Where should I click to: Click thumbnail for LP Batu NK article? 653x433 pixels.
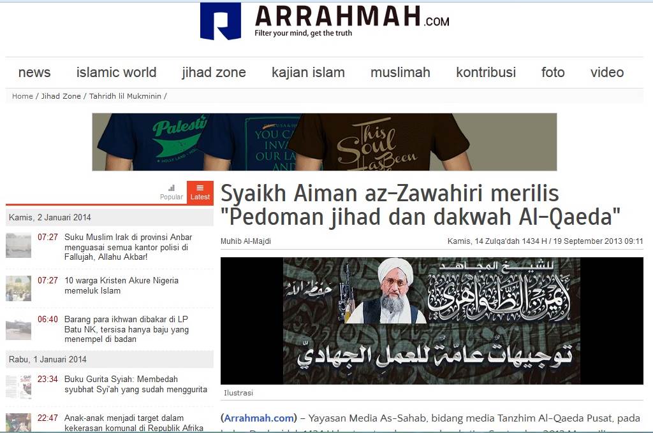click(x=18, y=328)
